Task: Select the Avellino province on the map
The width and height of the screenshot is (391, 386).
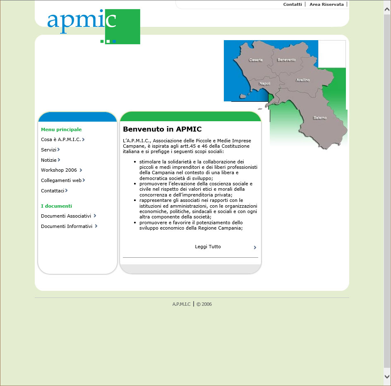Action: tap(303, 80)
